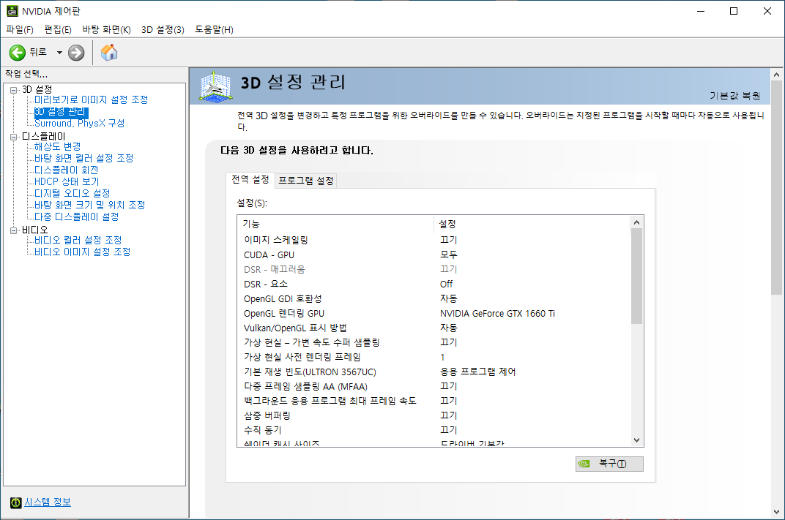Collapse the 디스플레이 tree node
This screenshot has width=785, height=520.
[13, 137]
